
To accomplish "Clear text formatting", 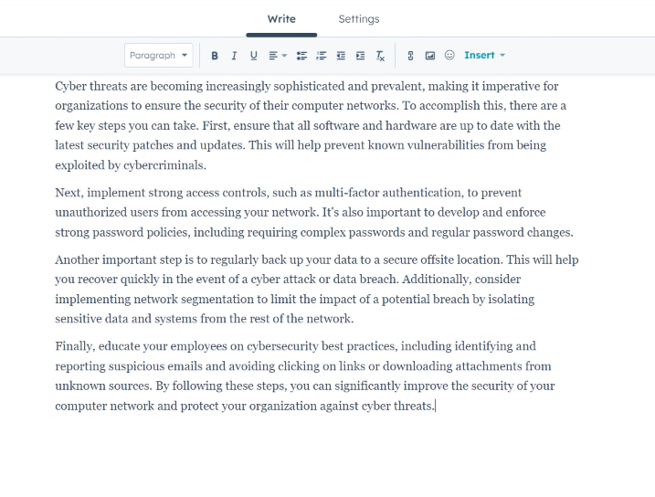I will (x=380, y=56).
